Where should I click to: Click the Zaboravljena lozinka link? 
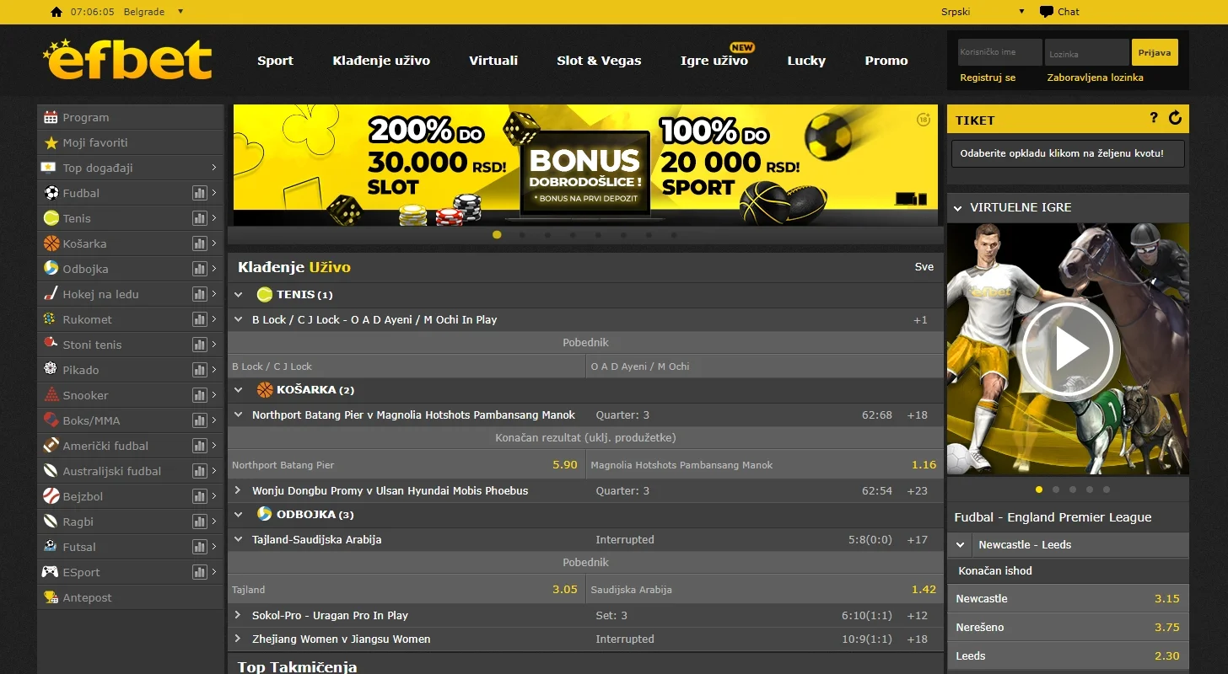point(1096,78)
